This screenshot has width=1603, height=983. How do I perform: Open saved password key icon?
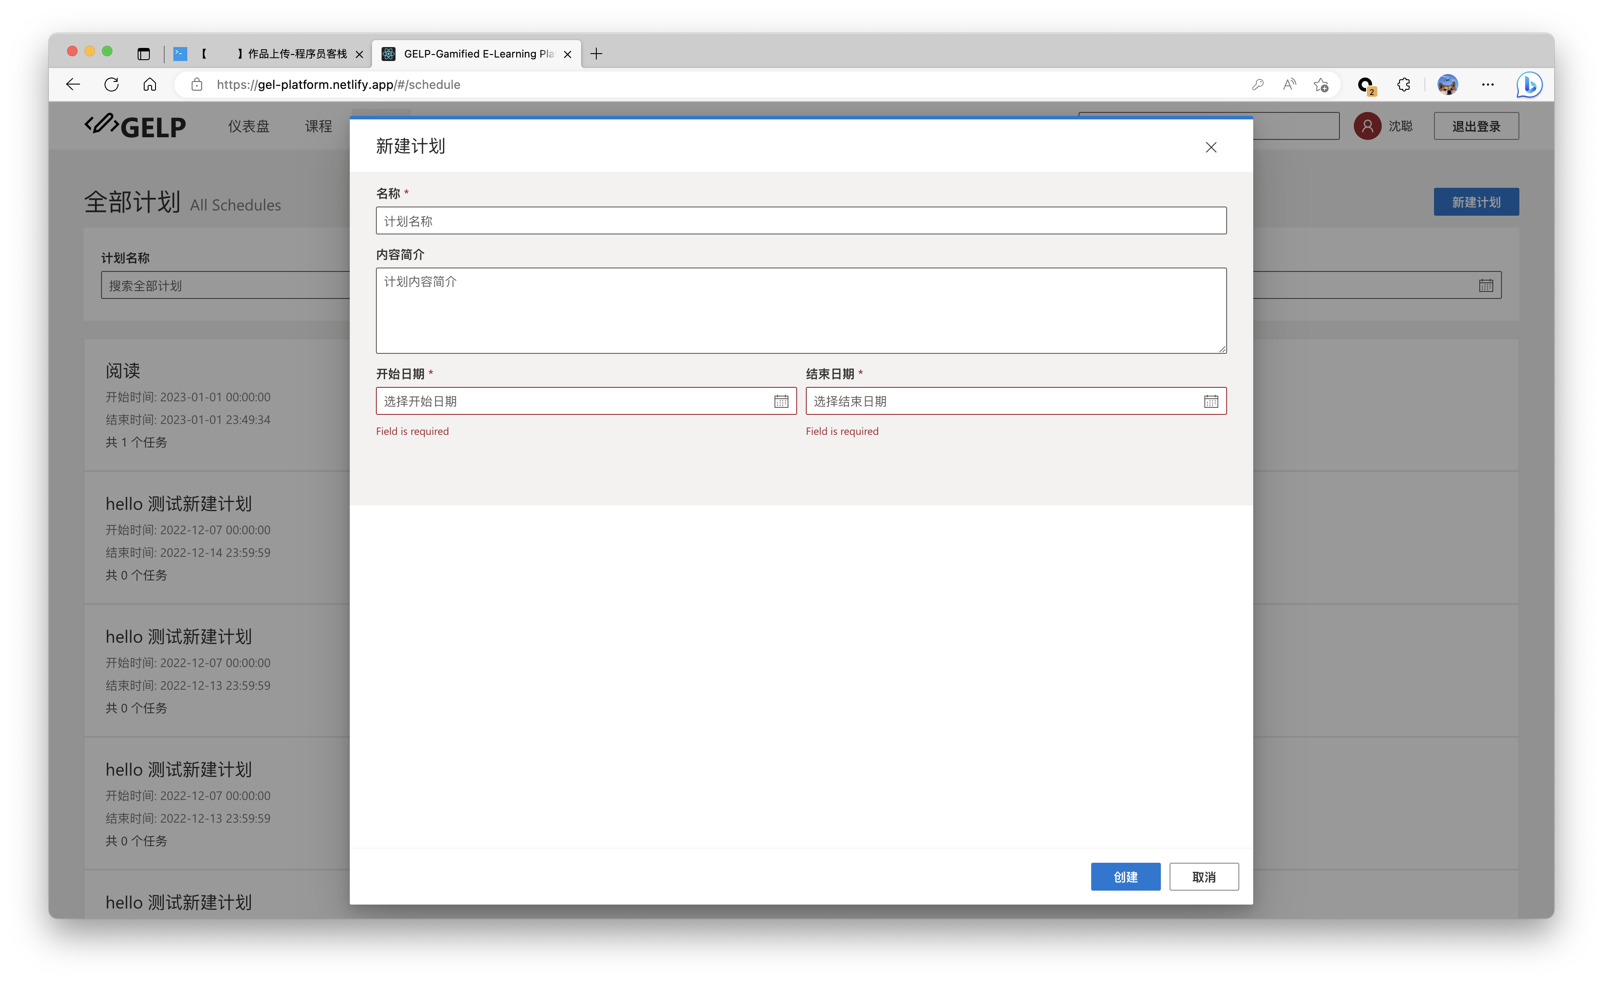(1258, 85)
